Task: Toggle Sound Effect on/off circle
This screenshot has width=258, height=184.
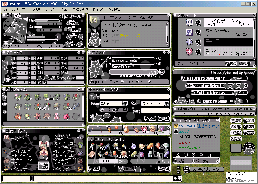Action: 160,64
